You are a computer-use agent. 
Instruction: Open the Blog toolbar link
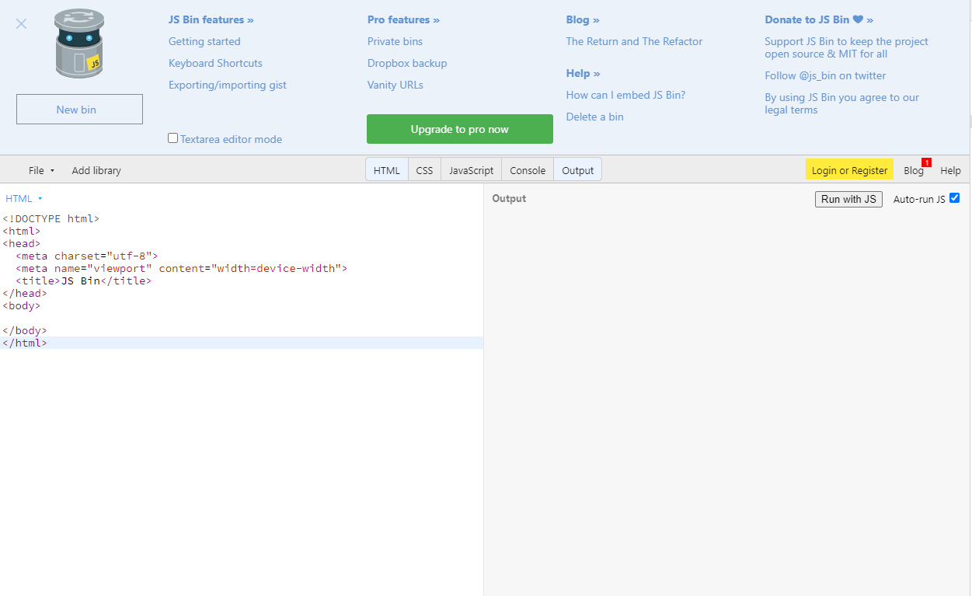[x=914, y=170]
